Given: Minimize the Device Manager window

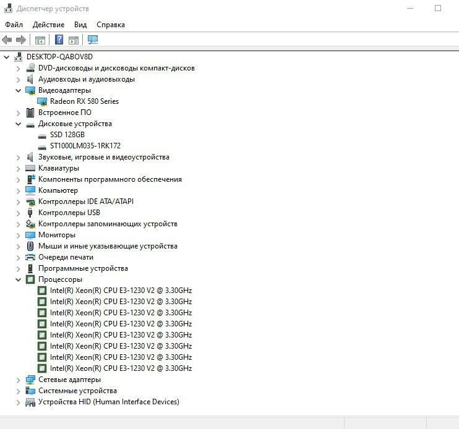Looking at the screenshot, I should pyautogui.click(x=410, y=8).
